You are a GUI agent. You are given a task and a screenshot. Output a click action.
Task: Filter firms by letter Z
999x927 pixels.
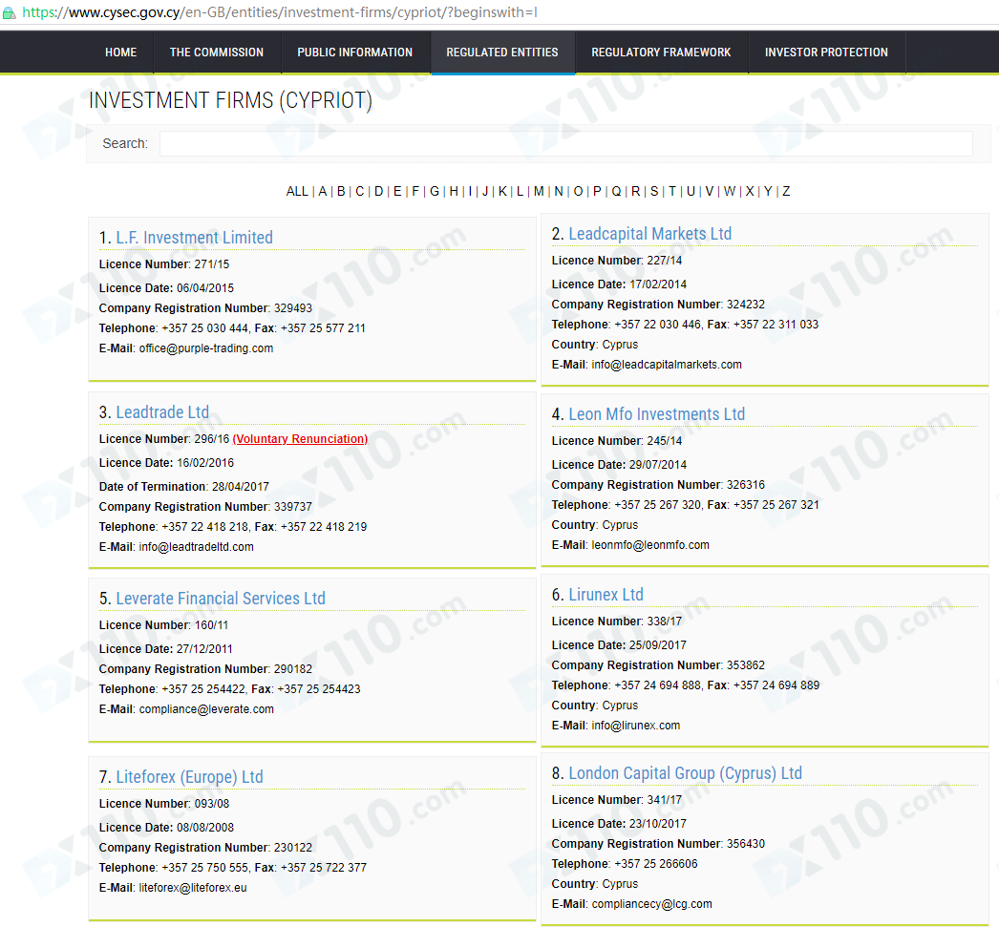(x=786, y=191)
